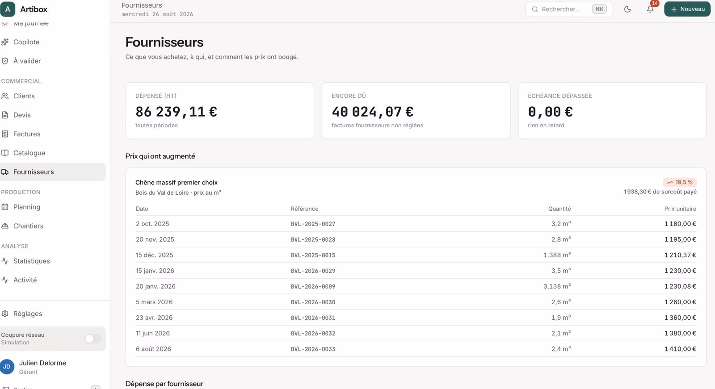Viewport: 715px width, 389px height.
Task: Click the Fournisseurs truck icon
Action: 5,172
